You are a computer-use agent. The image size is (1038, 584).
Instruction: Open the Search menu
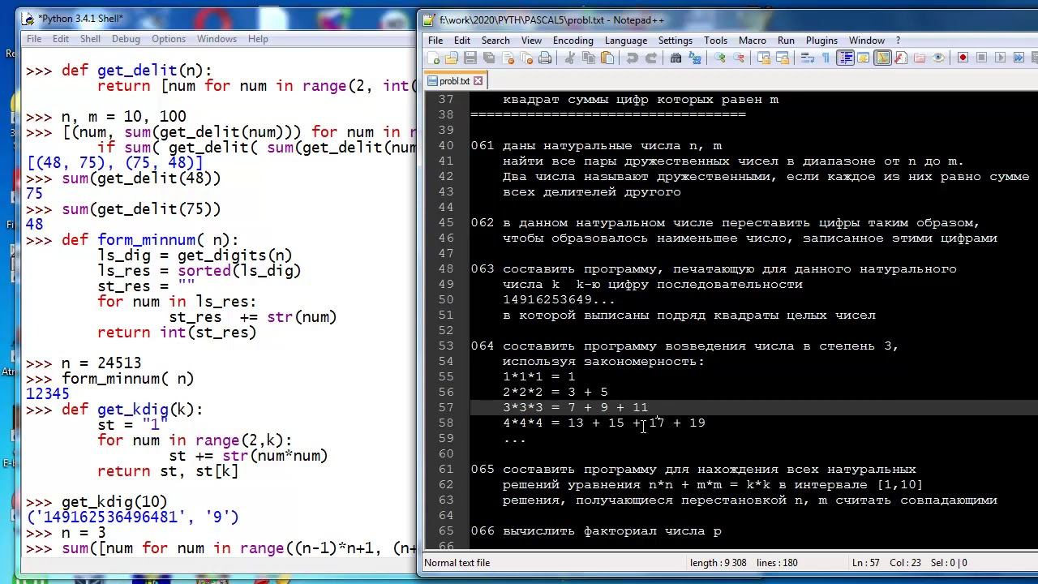pyautogui.click(x=495, y=41)
